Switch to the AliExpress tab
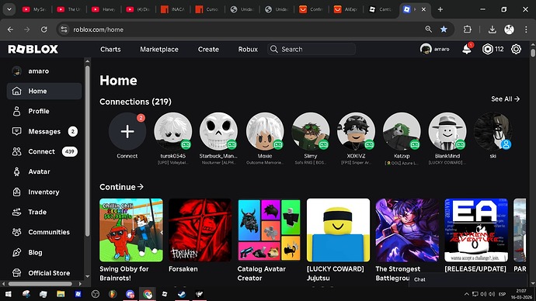 pos(346,9)
